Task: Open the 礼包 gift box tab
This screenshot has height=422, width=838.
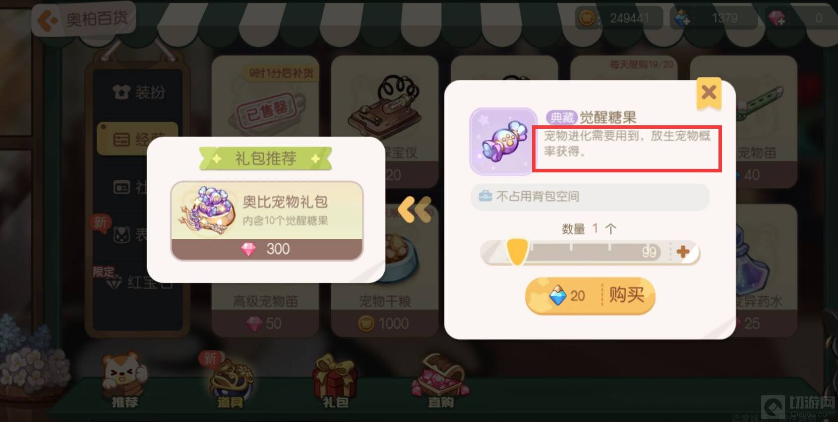Action: [336, 380]
